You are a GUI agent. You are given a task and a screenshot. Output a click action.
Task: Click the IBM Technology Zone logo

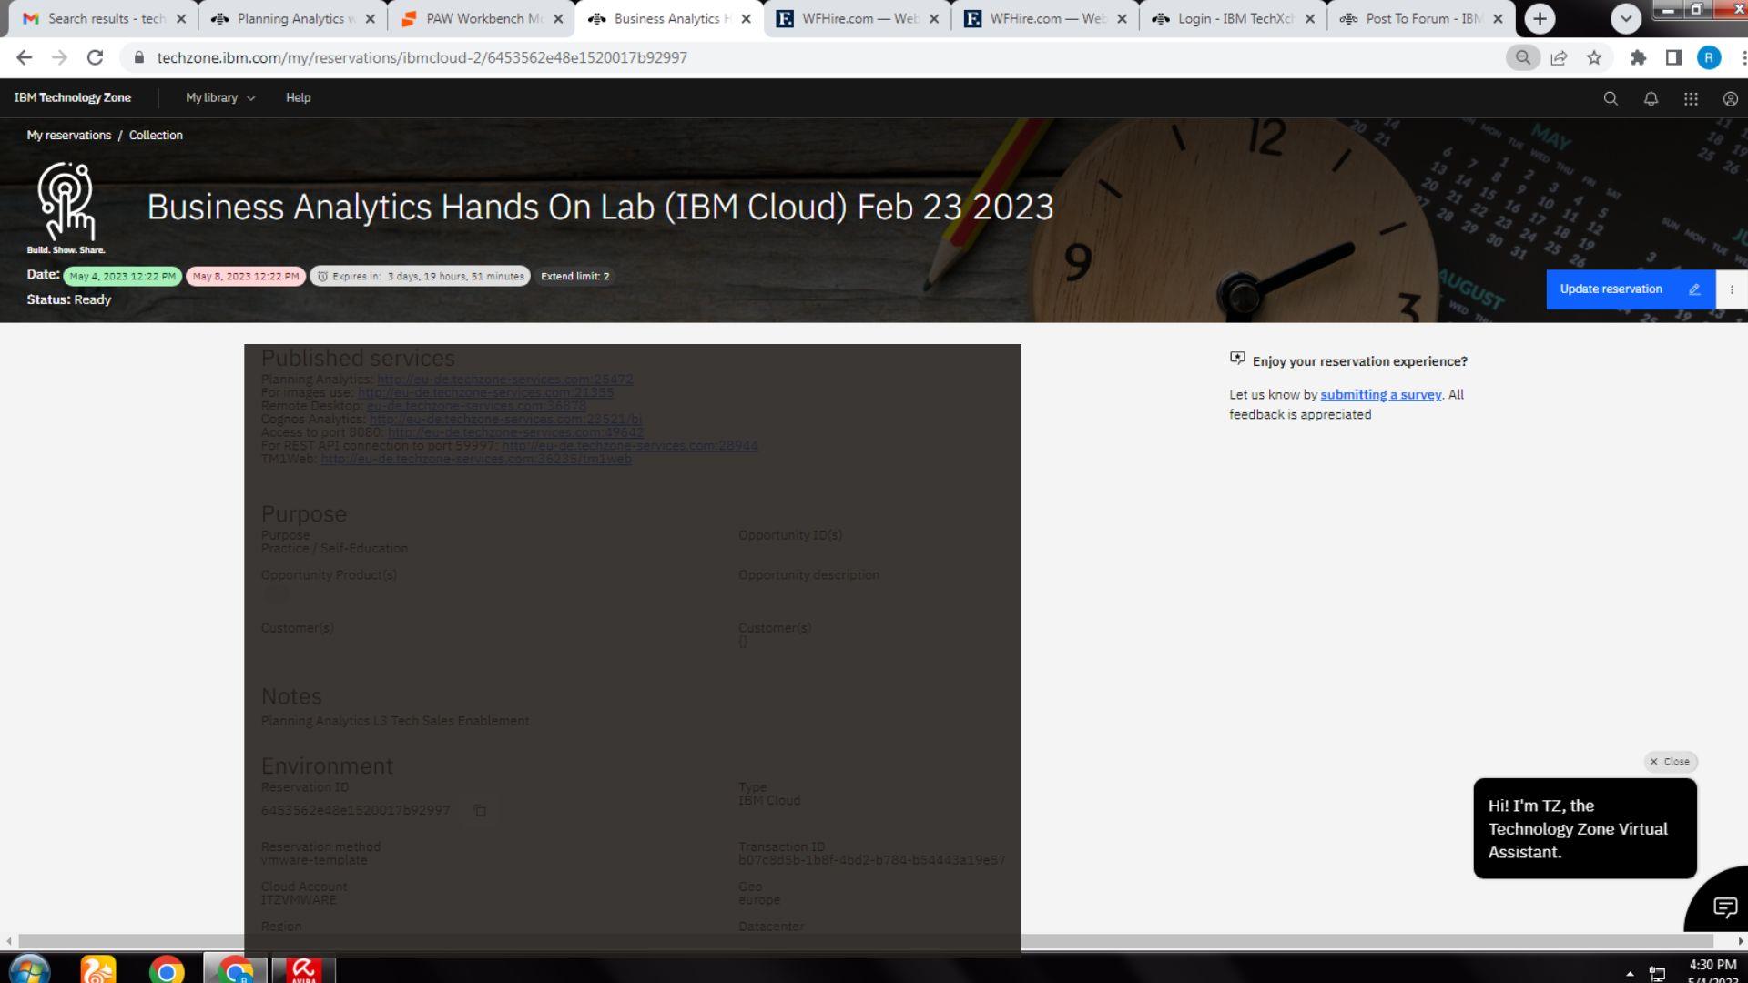tap(72, 97)
